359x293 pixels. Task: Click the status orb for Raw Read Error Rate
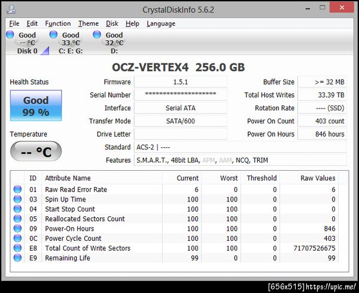click(x=17, y=189)
